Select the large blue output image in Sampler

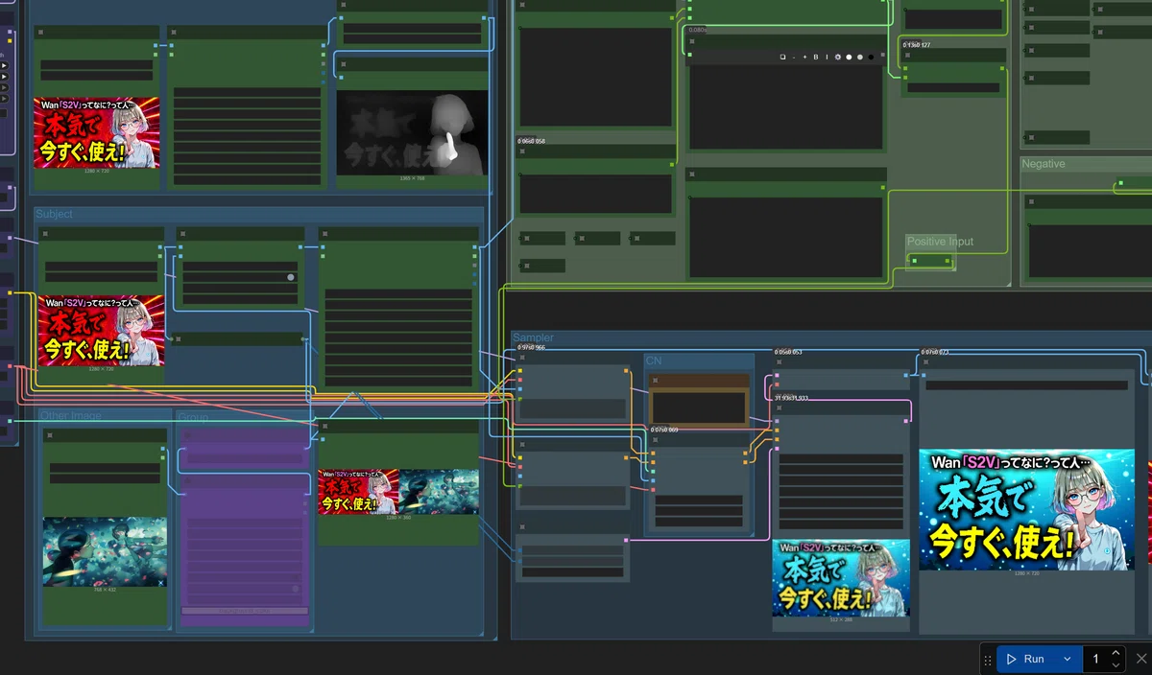1026,509
